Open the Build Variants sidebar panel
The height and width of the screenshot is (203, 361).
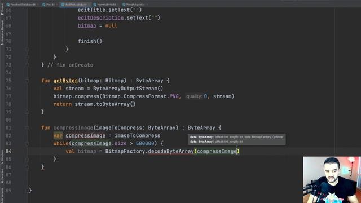[x=2, y=196]
